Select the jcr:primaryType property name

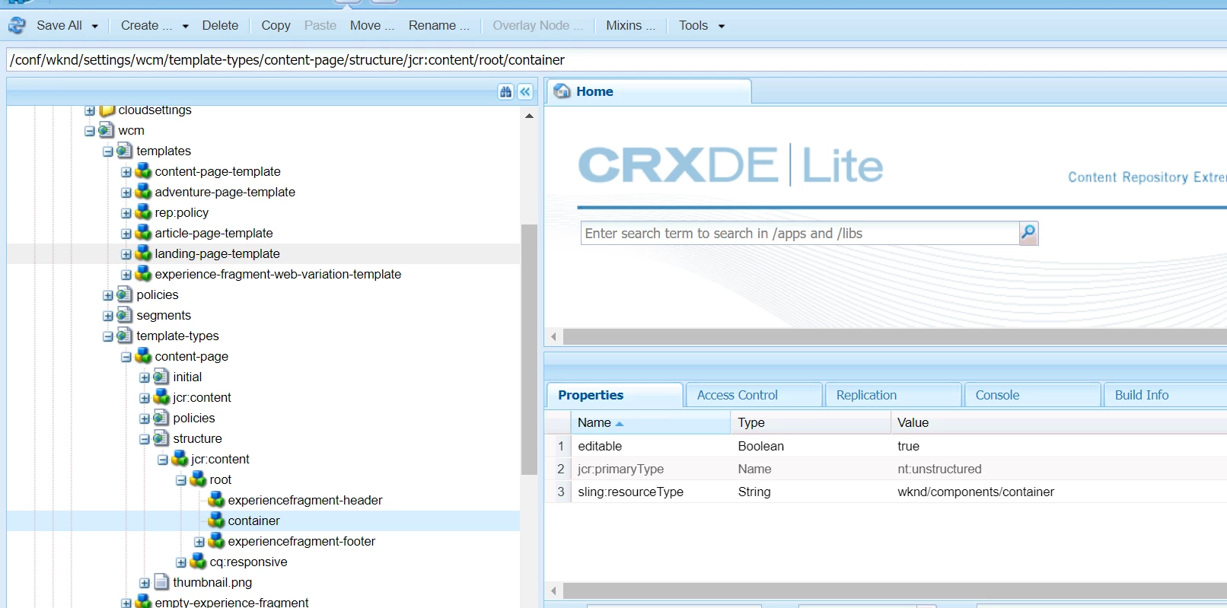click(620, 469)
